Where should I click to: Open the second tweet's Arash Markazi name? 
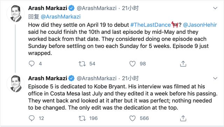click(48, 78)
